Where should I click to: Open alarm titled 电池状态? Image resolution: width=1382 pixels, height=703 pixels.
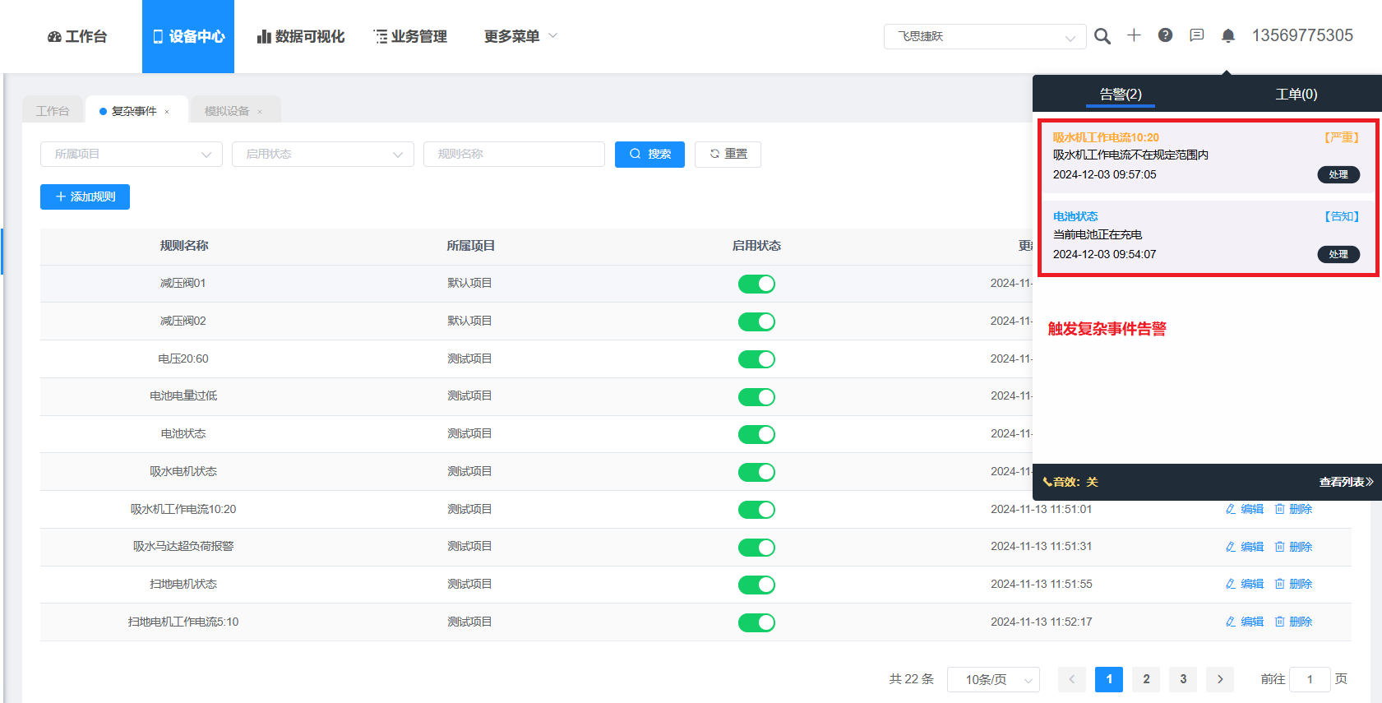[1075, 216]
